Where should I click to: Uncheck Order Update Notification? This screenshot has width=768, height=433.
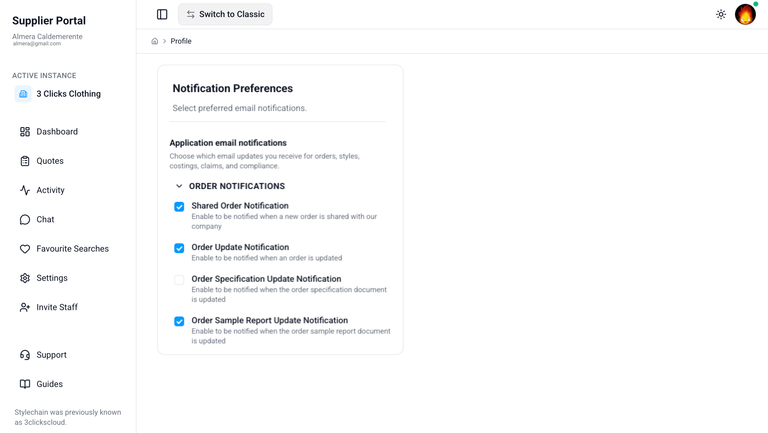coord(179,248)
